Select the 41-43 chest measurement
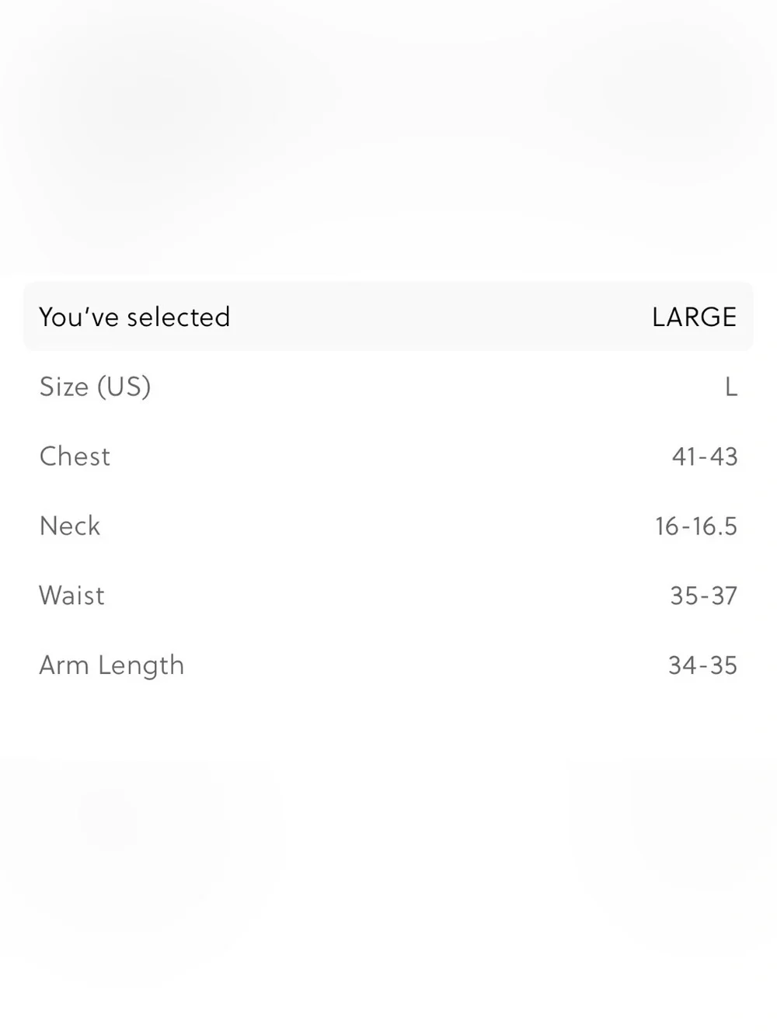777x1035 pixels. (x=705, y=457)
